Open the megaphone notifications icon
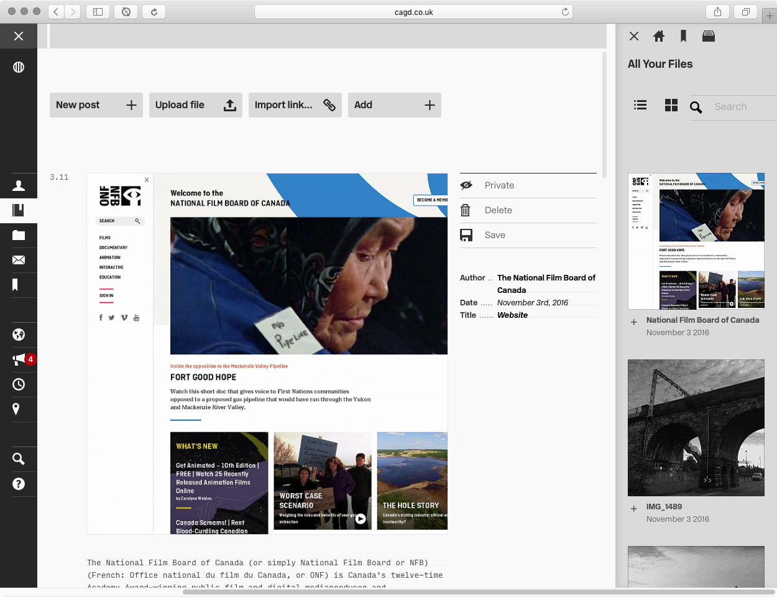The image size is (777, 597). 19,359
